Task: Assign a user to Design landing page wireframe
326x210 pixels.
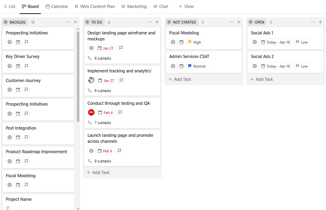Action: pyautogui.click(x=91, y=48)
